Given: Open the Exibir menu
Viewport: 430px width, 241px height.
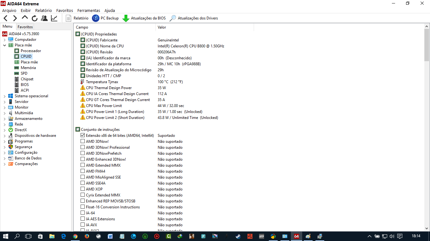Looking at the screenshot, I should tap(26, 10).
